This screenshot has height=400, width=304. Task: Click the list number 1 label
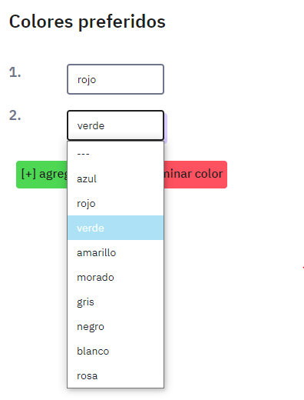[15, 72]
